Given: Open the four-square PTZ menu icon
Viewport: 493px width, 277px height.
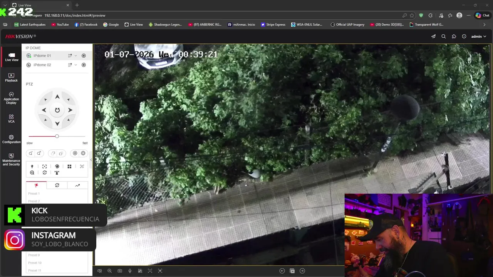Looking at the screenshot, I should click(x=69, y=167).
